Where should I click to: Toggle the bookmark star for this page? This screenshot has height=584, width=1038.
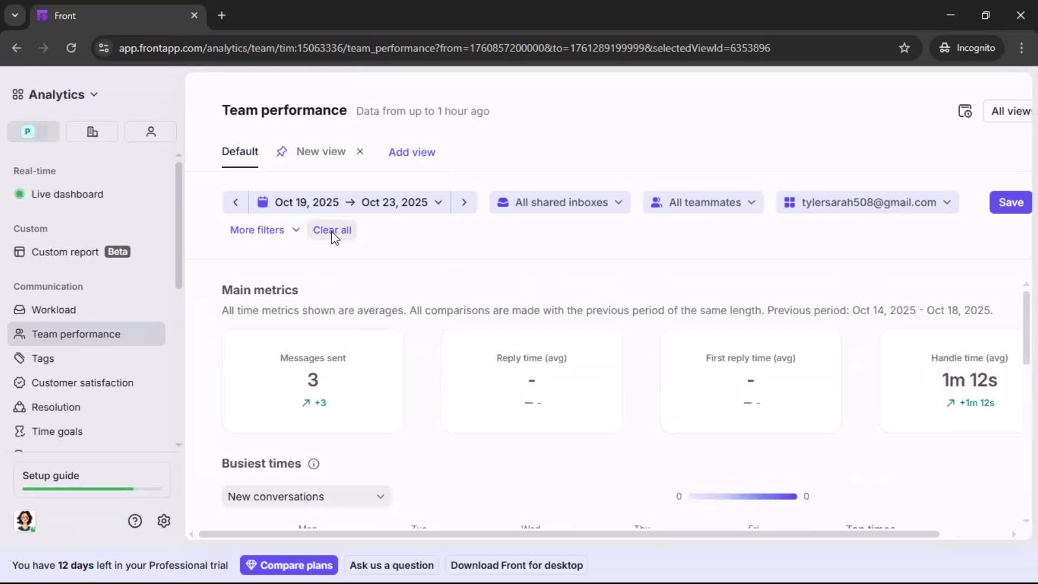(904, 48)
